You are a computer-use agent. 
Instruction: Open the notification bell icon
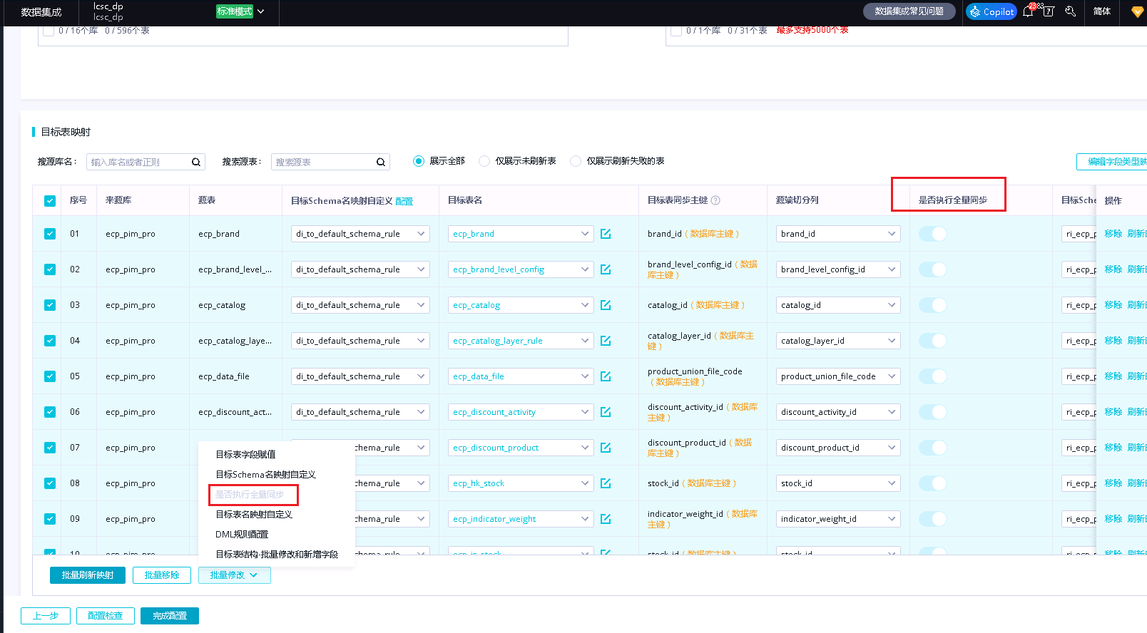coord(1028,11)
